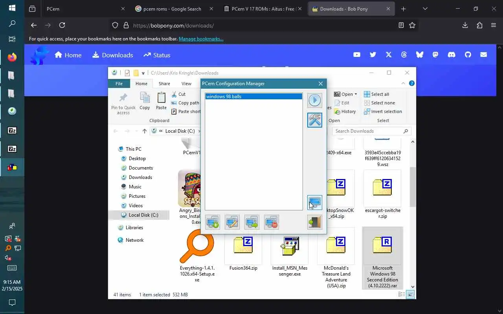
Task: Rename machine with the pencil icon
Action: (x=232, y=222)
